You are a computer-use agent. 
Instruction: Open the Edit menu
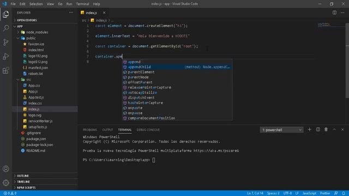[22, 4]
